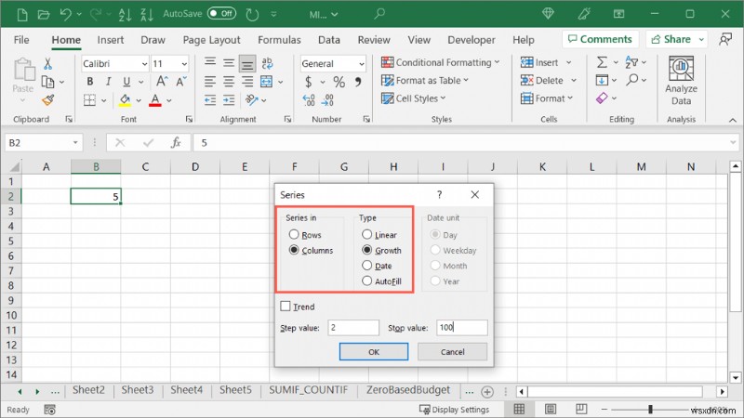Image resolution: width=744 pixels, height=418 pixels.
Task: Click Decrease Decimal icon
Action: click(x=327, y=100)
